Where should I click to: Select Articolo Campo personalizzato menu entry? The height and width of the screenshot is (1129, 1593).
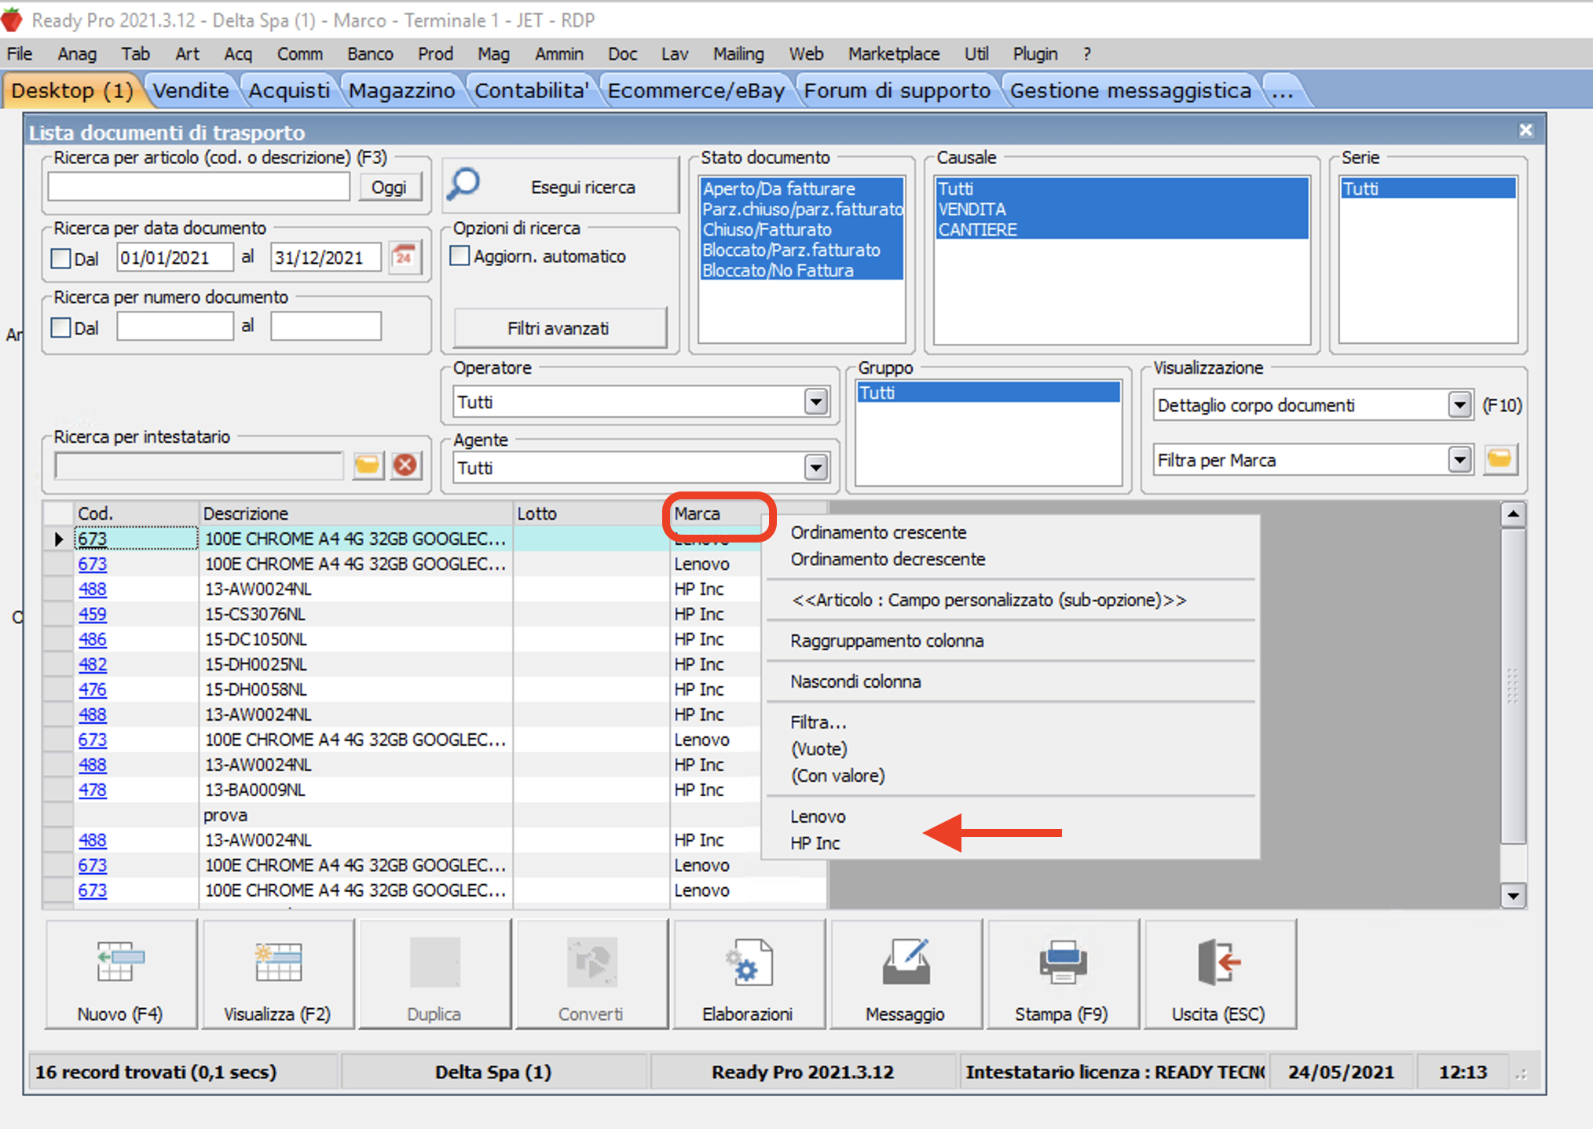click(x=989, y=600)
